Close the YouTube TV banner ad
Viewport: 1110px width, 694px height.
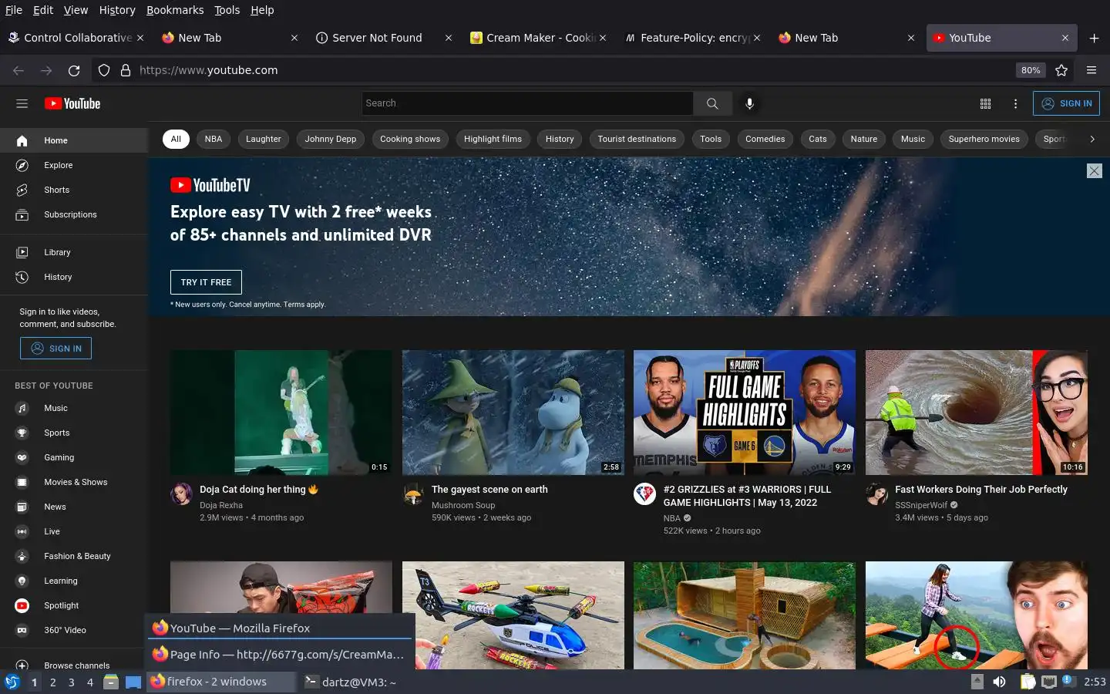pyautogui.click(x=1094, y=171)
